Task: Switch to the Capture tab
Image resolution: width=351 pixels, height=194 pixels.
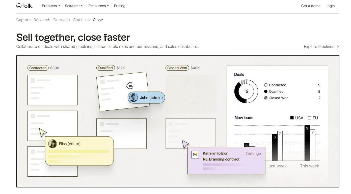Action: [x=23, y=20]
